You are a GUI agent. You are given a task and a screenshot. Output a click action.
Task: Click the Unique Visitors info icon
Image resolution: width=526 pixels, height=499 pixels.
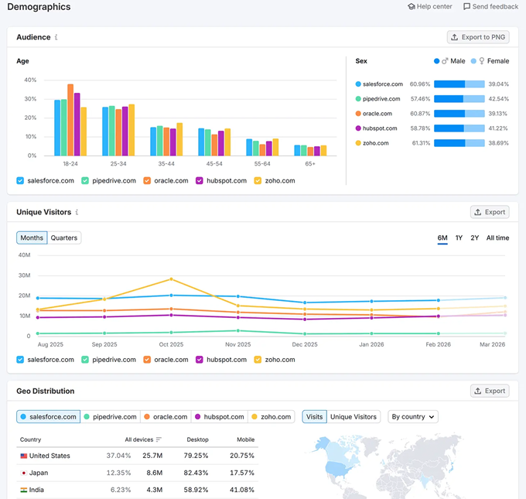(77, 212)
